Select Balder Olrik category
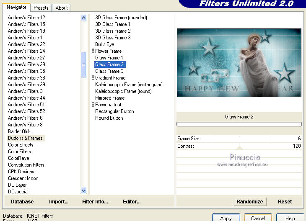Viewport: 306px width, 221px height. (19, 131)
